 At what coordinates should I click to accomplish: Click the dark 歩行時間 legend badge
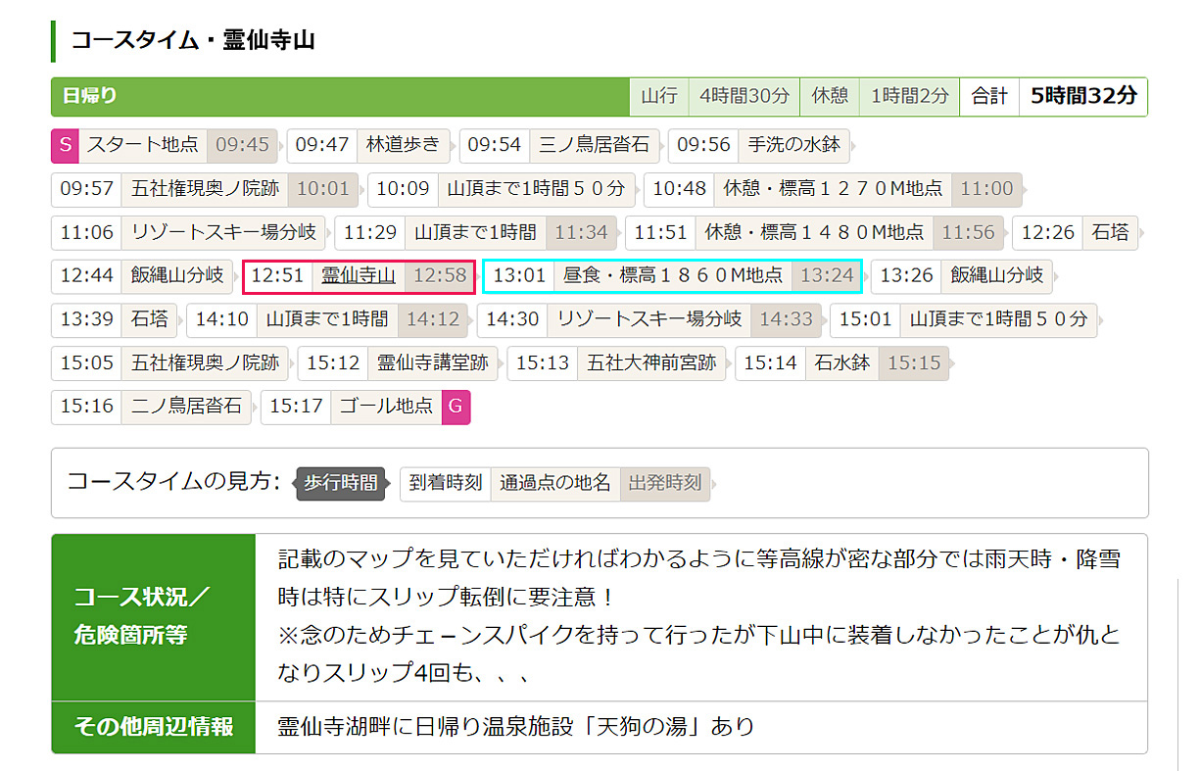[340, 483]
